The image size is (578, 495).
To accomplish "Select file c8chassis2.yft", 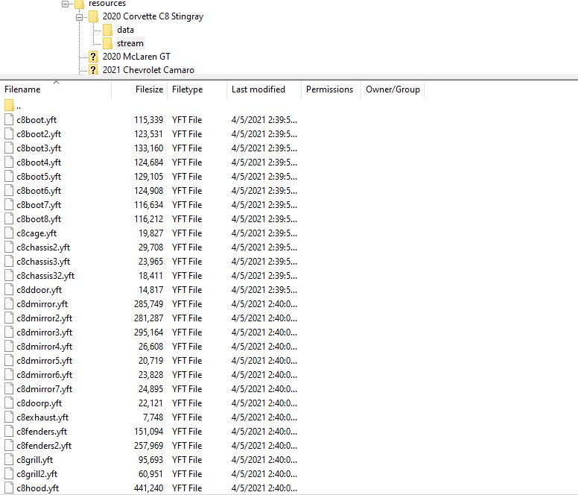I will click(43, 248).
